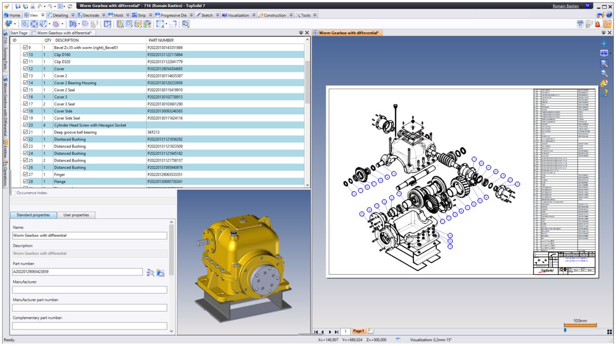Click the last-page navigation arrow

336,331
